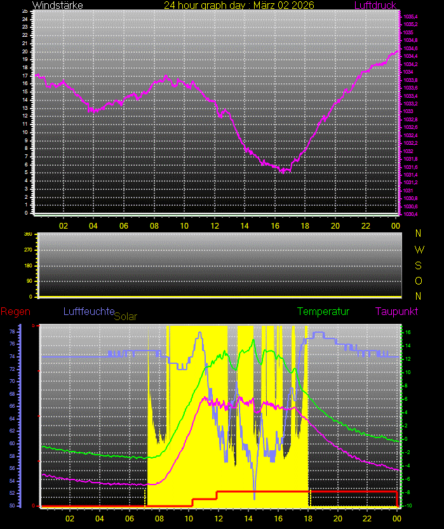Click hour 18 on the bottom graph time axis
The height and width of the screenshot is (529, 444).
307,518
